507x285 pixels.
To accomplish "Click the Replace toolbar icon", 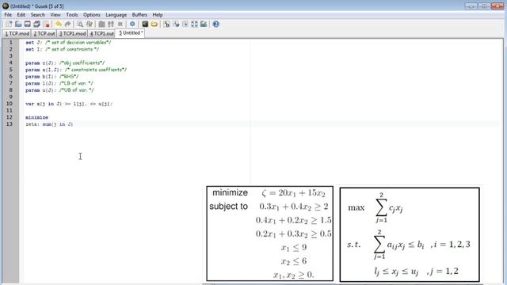I will [x=90, y=24].
